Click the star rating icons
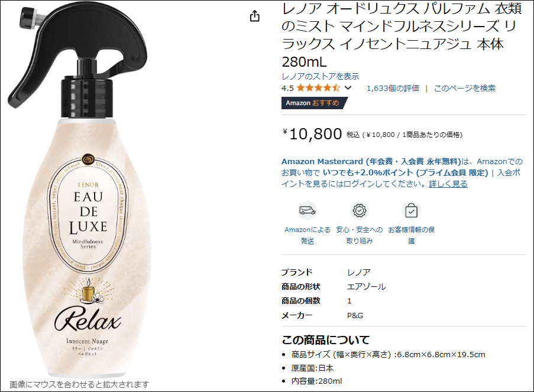The image size is (534, 392). 318,88
